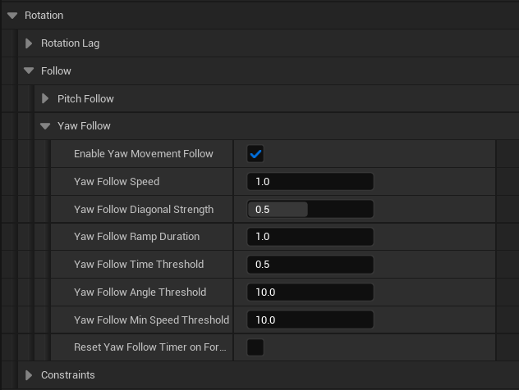This screenshot has height=390, width=519.
Task: Select the Rotation Lag category label
Action: pyautogui.click(x=70, y=43)
